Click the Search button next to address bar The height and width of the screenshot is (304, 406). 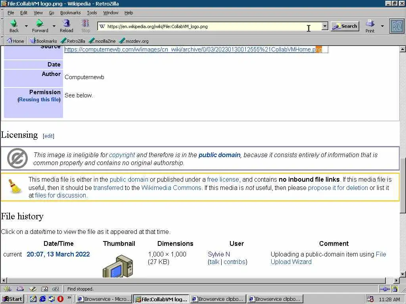pyautogui.click(x=345, y=26)
